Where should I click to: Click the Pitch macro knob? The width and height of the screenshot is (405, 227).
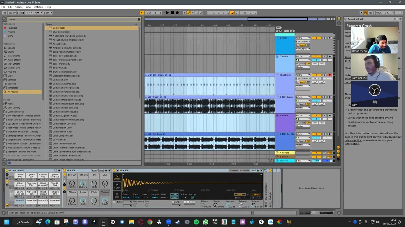point(94,201)
